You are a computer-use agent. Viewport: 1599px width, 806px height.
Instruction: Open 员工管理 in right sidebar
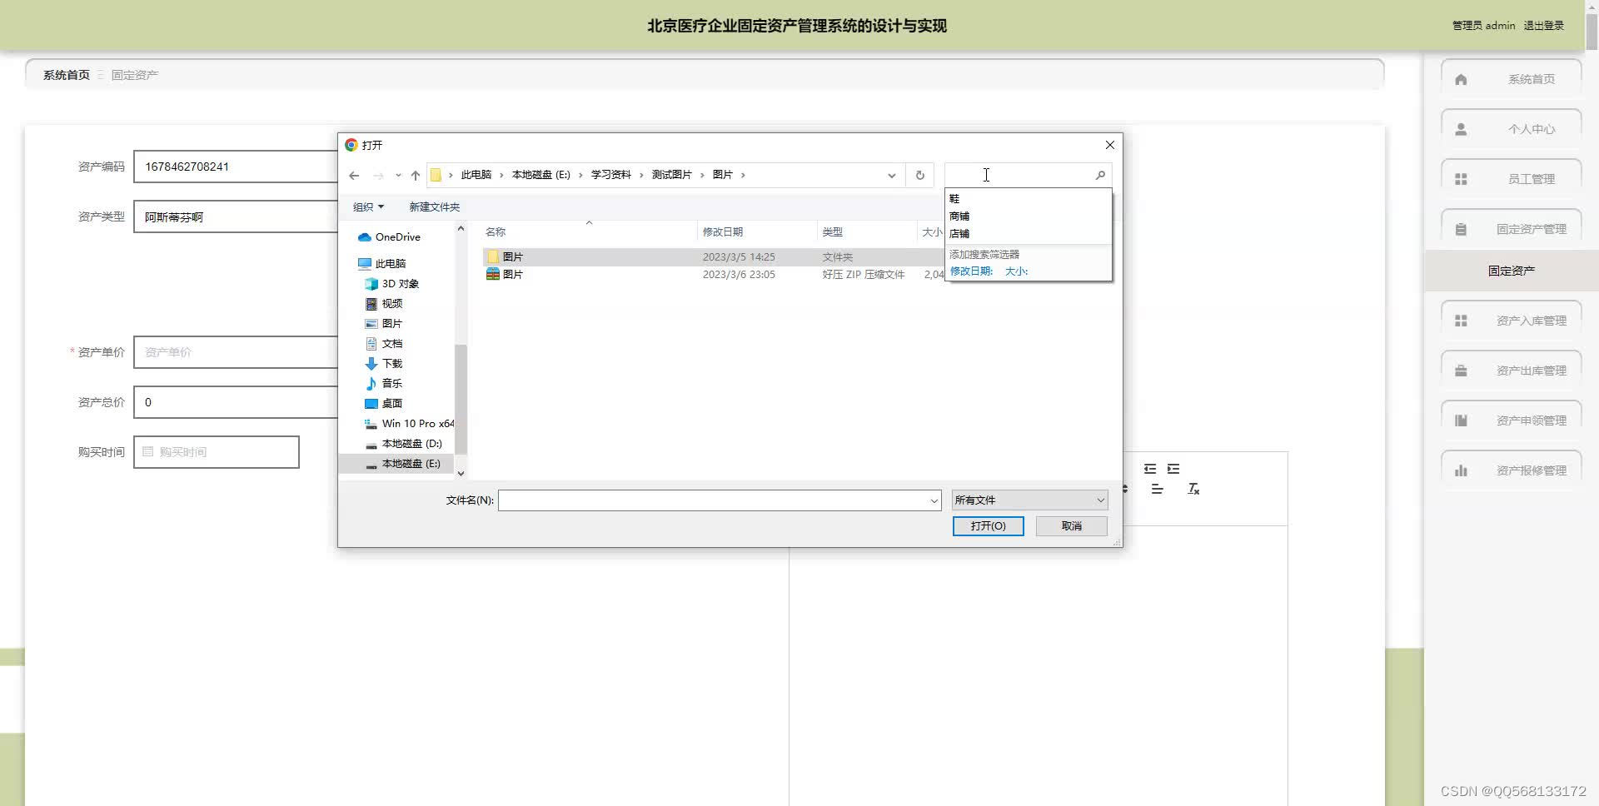(x=1511, y=179)
